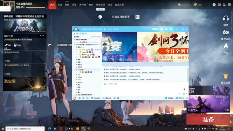Expand the 【吉里】永劫无间 channel node
This screenshot has height=131, width=233.
75,40
